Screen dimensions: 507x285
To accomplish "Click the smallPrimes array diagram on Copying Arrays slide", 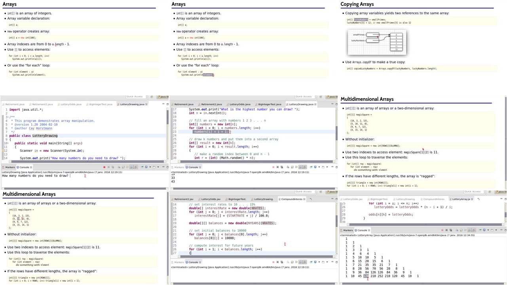I will coord(377,42).
